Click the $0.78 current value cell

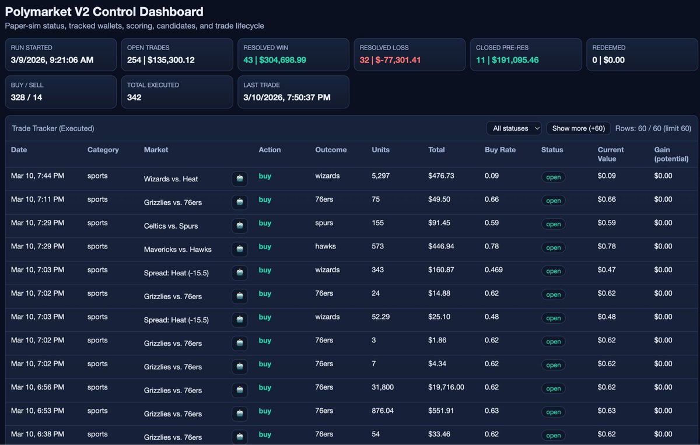(x=607, y=246)
